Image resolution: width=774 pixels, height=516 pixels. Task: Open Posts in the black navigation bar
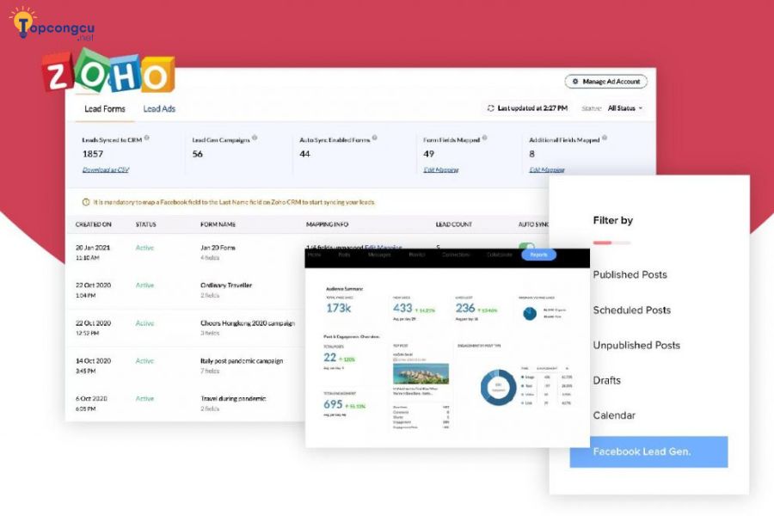[344, 255]
